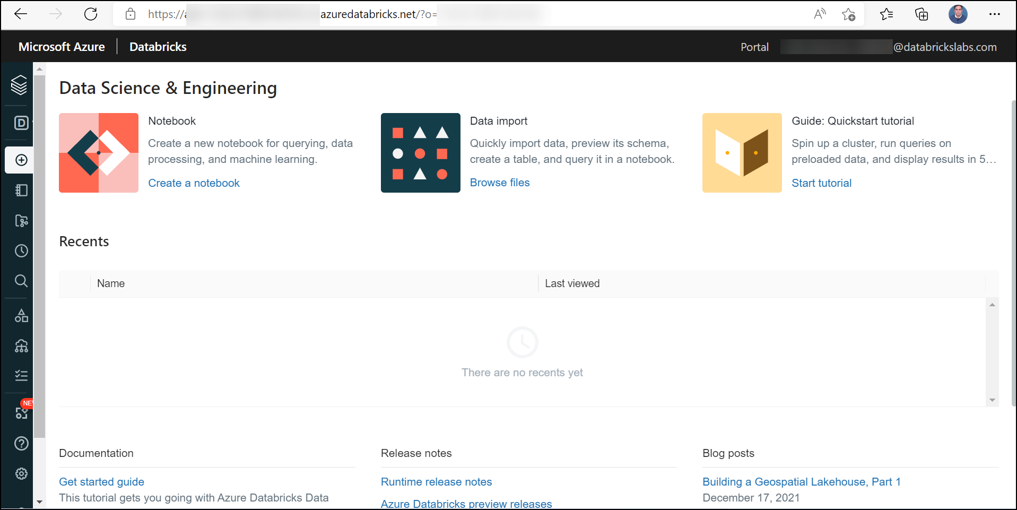Click the browser profile avatar

[958, 14]
